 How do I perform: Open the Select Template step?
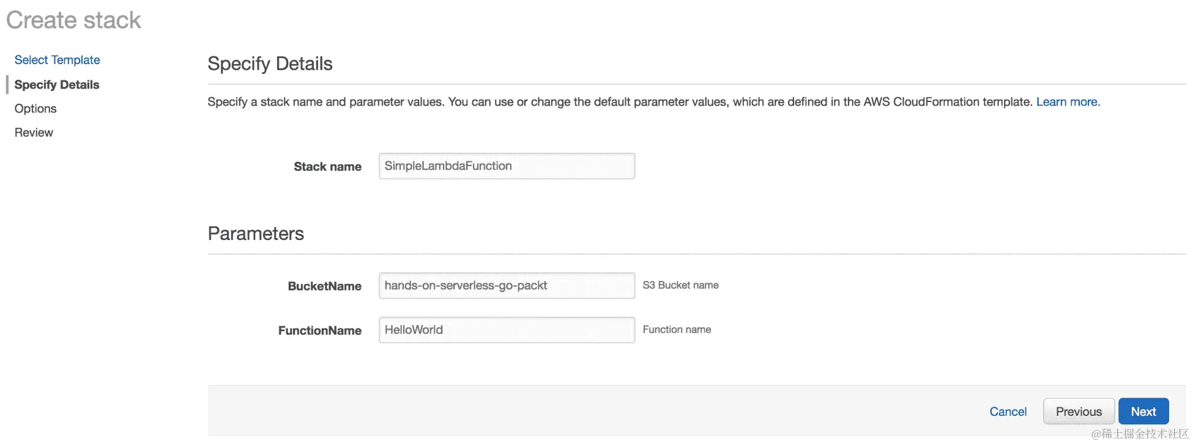click(x=57, y=60)
